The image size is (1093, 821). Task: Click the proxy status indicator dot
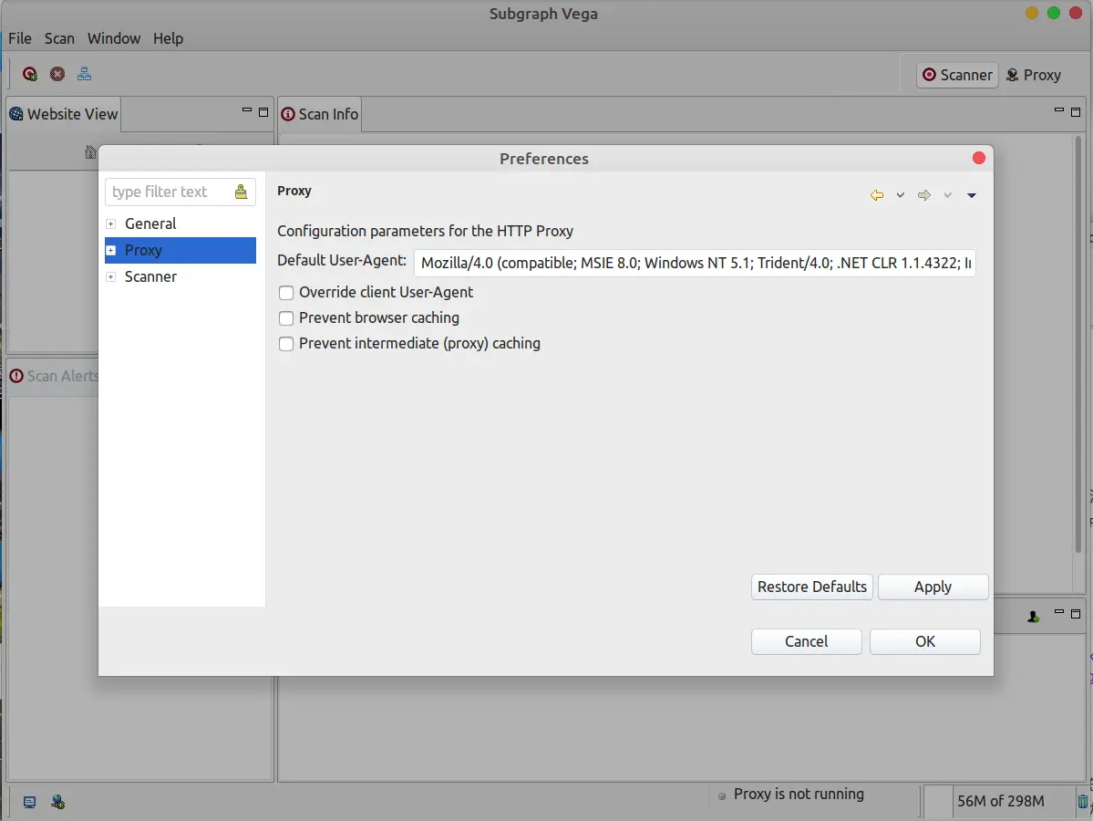(721, 795)
